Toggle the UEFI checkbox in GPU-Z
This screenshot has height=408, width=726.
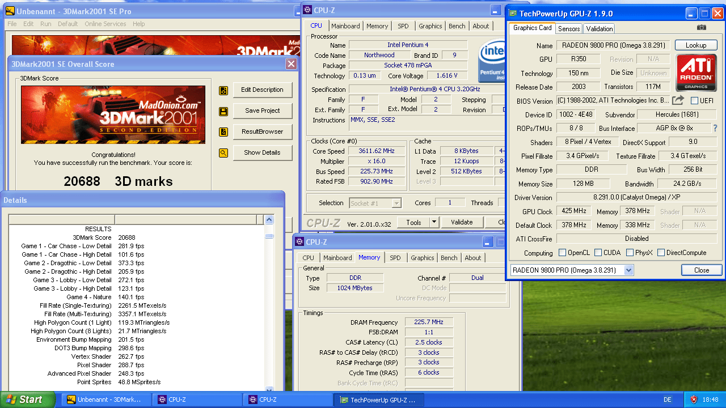[x=694, y=101]
